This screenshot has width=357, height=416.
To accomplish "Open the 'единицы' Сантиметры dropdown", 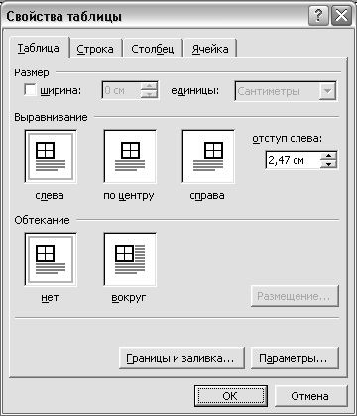I will (x=327, y=91).
